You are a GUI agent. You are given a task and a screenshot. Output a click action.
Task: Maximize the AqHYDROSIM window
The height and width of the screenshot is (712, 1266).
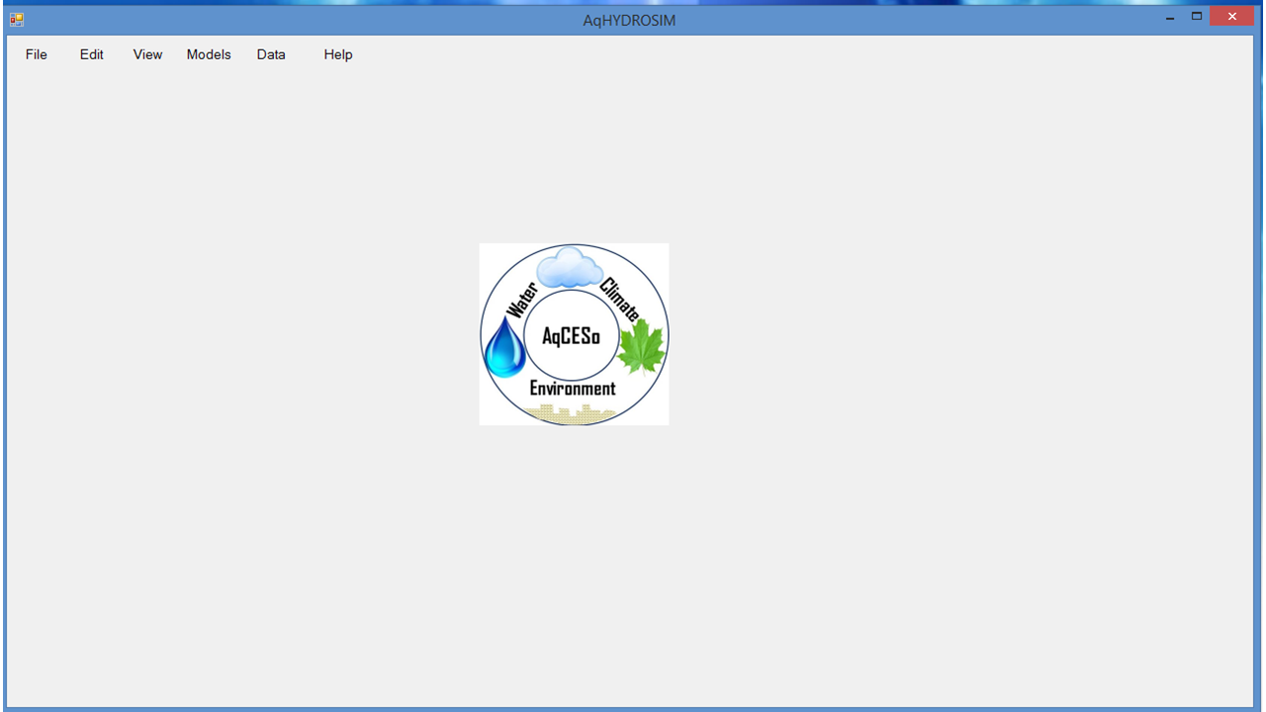pos(1197,17)
